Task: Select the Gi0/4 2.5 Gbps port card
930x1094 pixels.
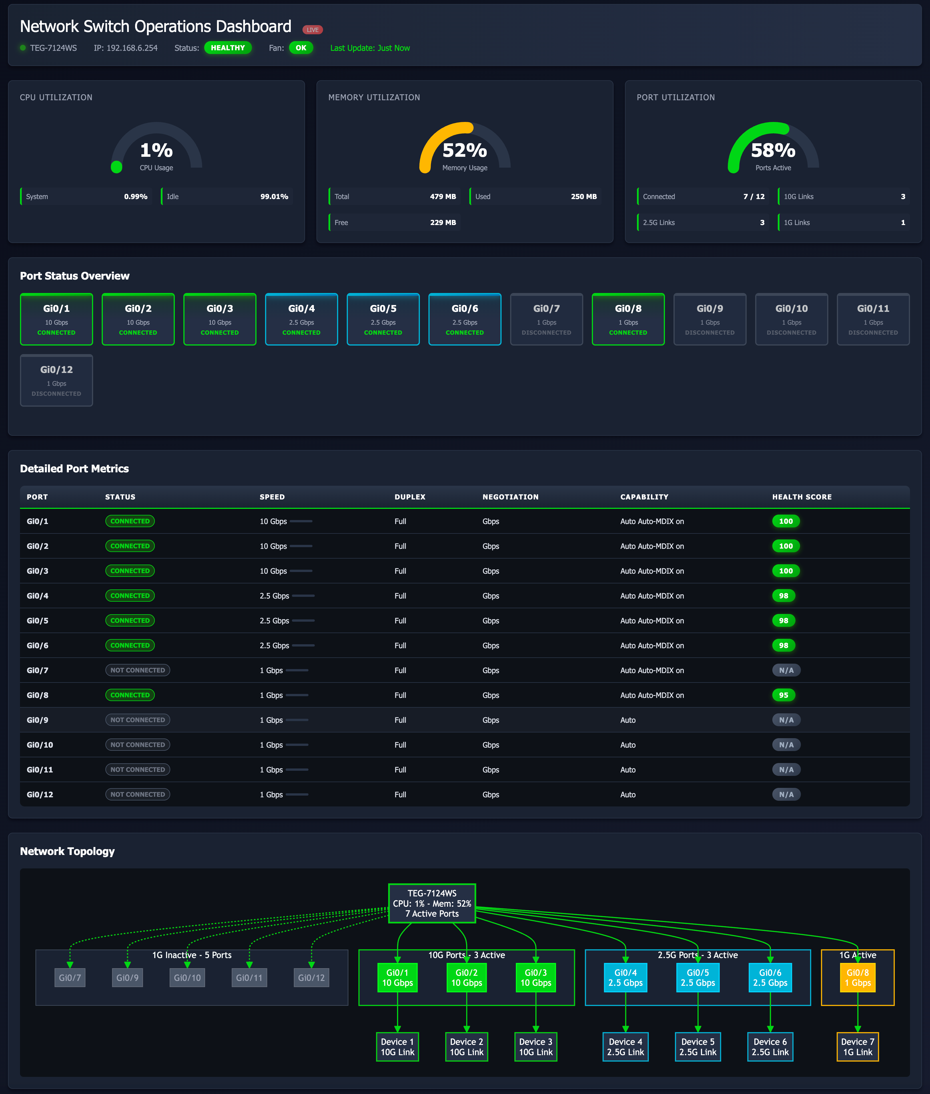Action: [x=301, y=319]
